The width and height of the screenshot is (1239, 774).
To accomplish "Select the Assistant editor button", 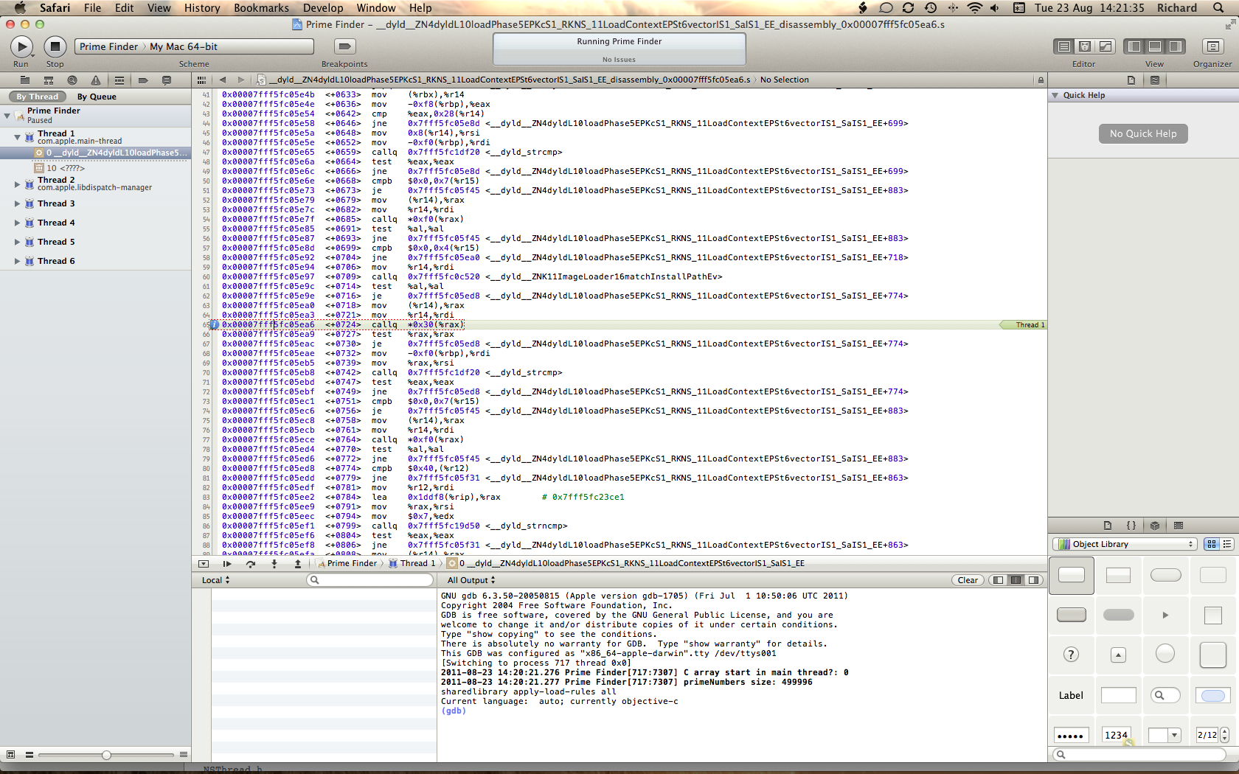I will (x=1084, y=46).
